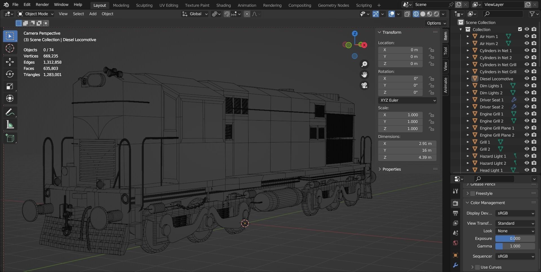Switch viewport to rendered shading
541x272 pixels.
(437, 14)
